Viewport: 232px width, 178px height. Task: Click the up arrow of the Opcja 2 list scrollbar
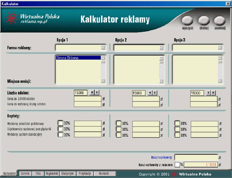tap(161, 58)
